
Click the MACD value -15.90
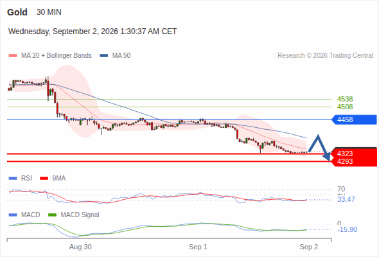pyautogui.click(x=347, y=229)
